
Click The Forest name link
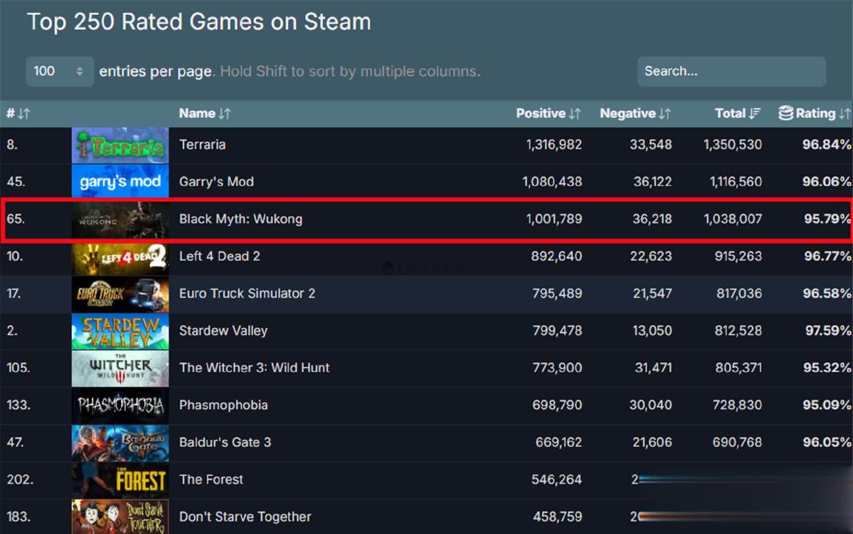click(211, 479)
